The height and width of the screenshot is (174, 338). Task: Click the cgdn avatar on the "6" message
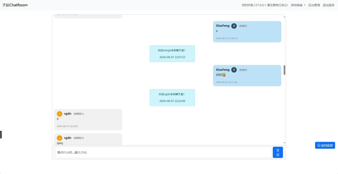59,114
